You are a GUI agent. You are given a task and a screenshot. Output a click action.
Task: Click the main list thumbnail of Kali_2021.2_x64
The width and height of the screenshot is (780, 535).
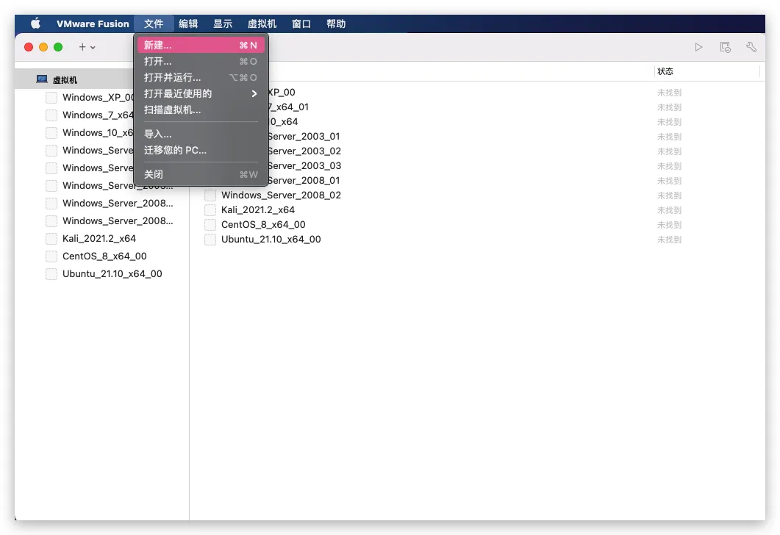point(210,210)
